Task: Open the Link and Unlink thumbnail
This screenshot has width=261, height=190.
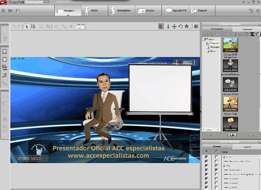Action: coord(230,85)
